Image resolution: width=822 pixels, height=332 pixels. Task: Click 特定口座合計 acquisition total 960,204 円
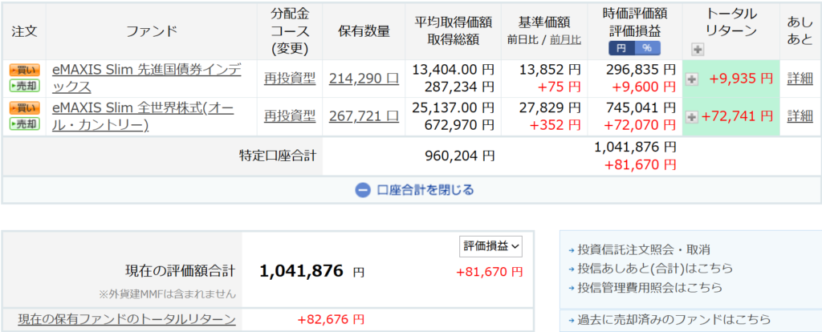459,156
